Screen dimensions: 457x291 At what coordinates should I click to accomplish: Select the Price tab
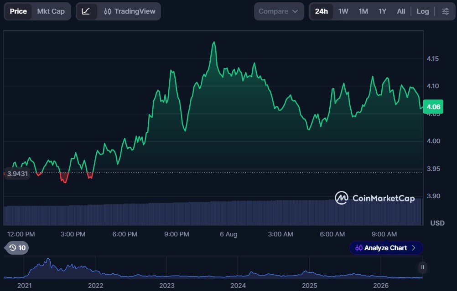point(18,11)
